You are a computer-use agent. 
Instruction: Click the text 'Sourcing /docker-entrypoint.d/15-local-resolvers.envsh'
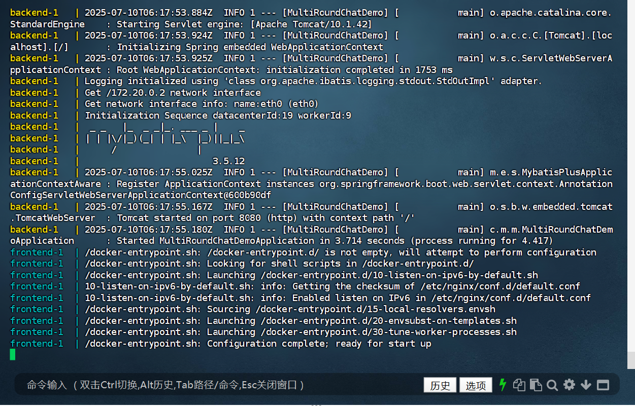point(351,309)
